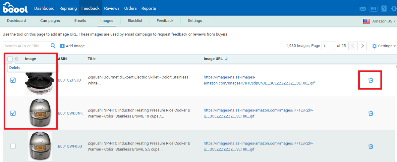
Task: Go to next page arrow
Action: pyautogui.click(x=363, y=46)
